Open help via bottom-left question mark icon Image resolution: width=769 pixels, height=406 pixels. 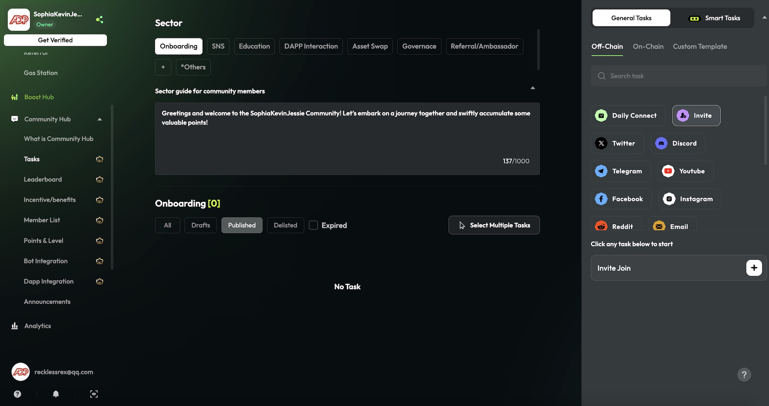pos(17,394)
